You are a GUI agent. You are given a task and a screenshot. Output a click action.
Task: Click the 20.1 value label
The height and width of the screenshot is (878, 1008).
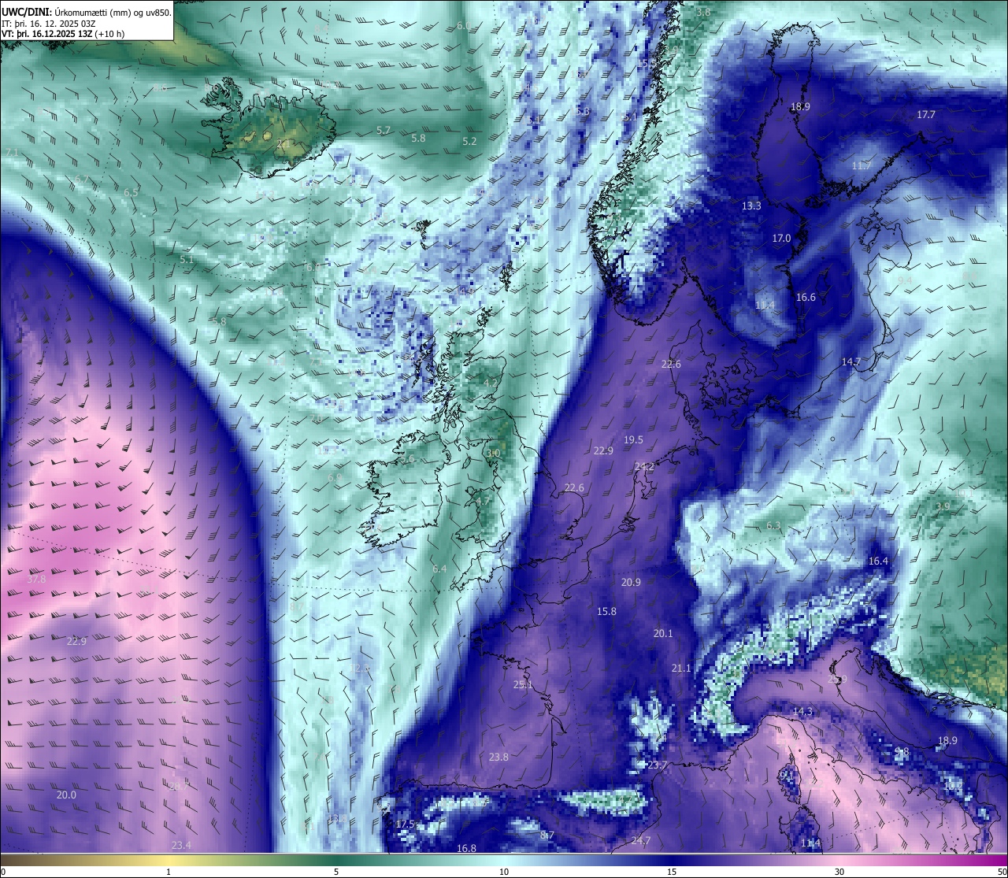tap(663, 633)
